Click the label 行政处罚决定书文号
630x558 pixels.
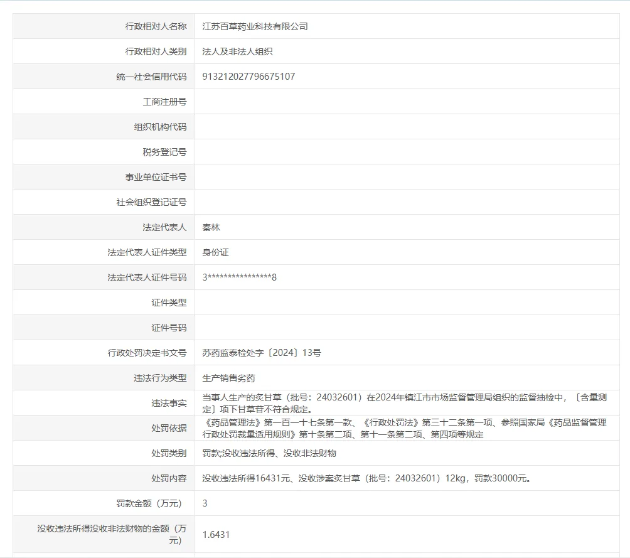147,353
